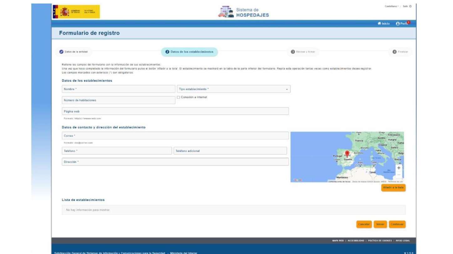Click the Ministerio del Interior footer link
The width and height of the screenshot is (453, 254).
pos(183,253)
